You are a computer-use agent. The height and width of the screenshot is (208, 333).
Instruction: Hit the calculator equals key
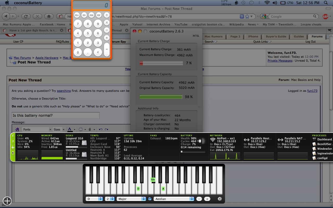107,49
